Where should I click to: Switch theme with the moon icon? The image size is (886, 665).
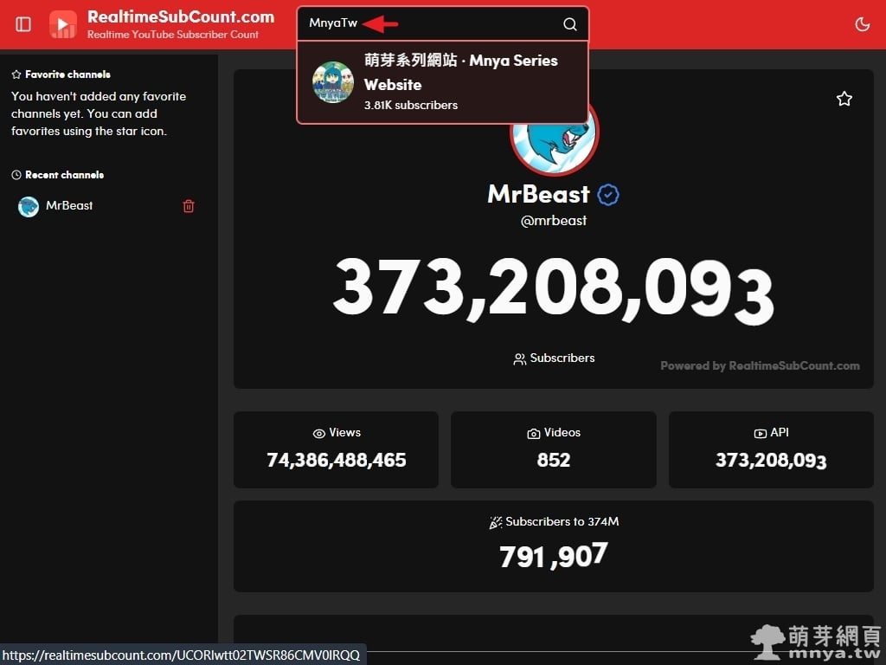pos(863,24)
